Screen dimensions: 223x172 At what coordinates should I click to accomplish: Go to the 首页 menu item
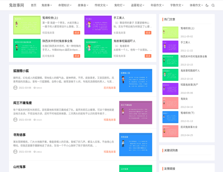pyautogui.click(x=34, y=5)
